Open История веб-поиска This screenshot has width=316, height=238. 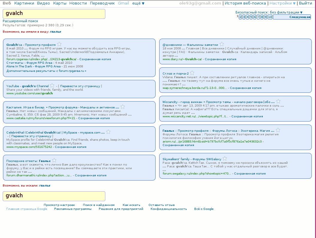point(245,3)
